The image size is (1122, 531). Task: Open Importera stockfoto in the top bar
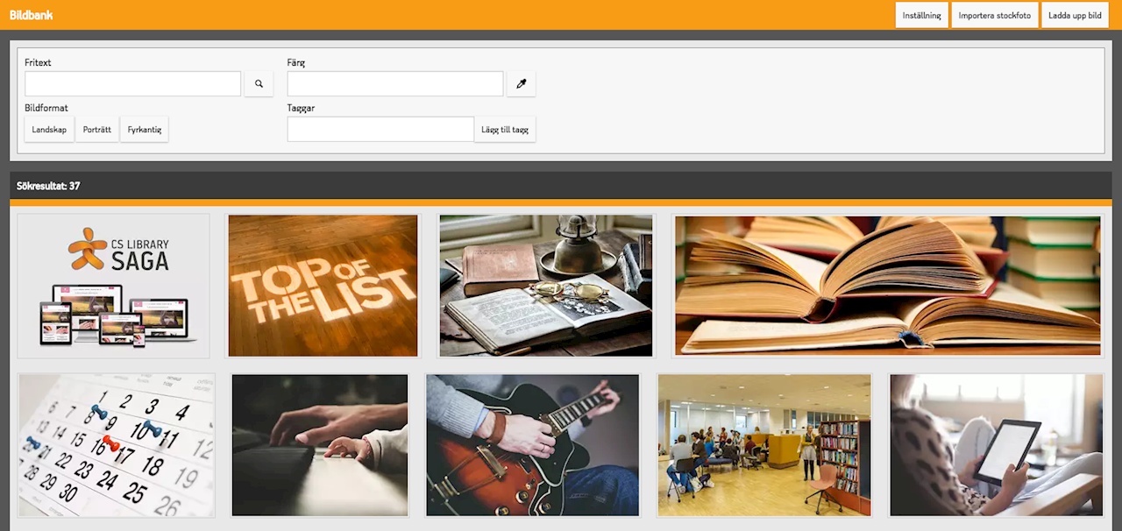pos(995,15)
